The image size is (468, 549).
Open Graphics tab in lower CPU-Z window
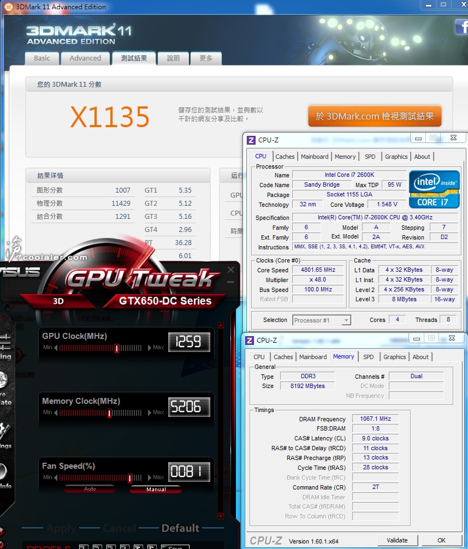point(394,357)
